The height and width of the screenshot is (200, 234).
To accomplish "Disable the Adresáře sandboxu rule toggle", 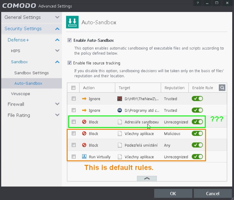I will (197, 122).
